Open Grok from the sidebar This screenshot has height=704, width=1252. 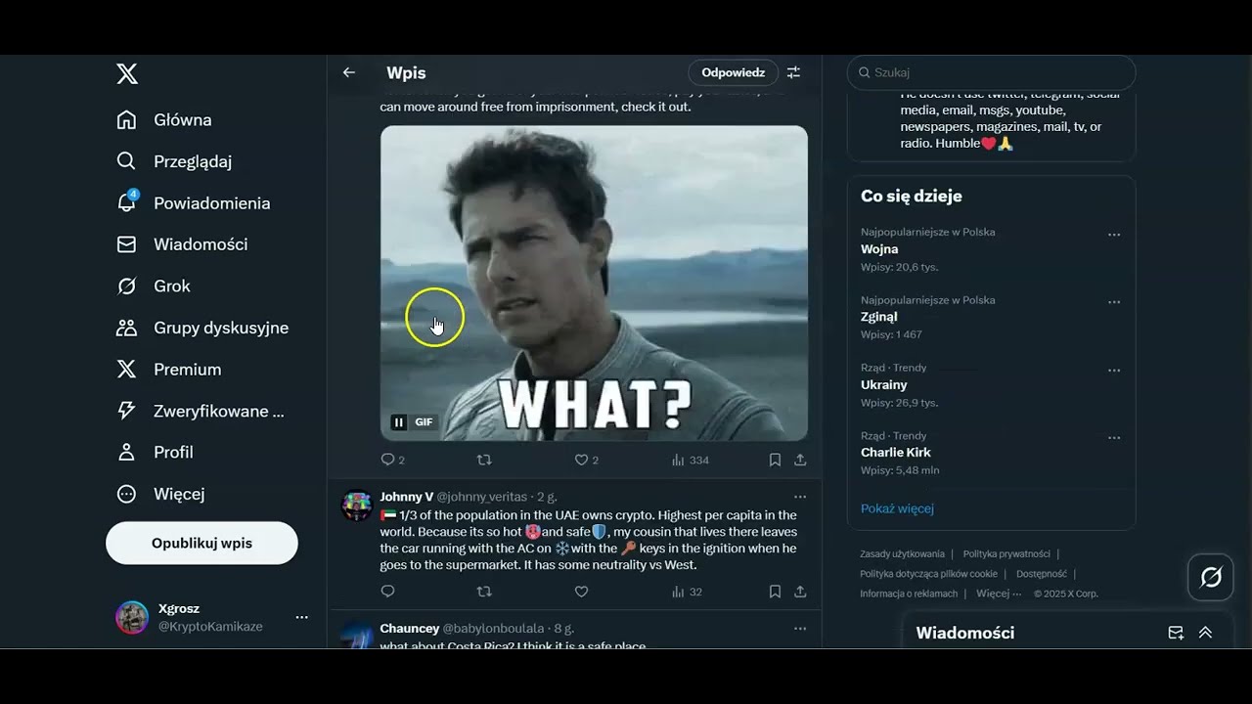pos(154,286)
